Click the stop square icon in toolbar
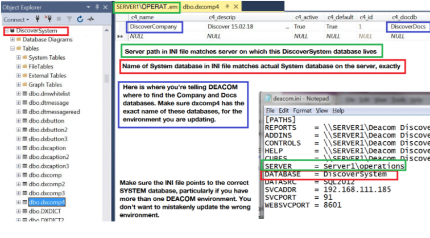The width and height of the screenshot is (430, 238). 59,19
